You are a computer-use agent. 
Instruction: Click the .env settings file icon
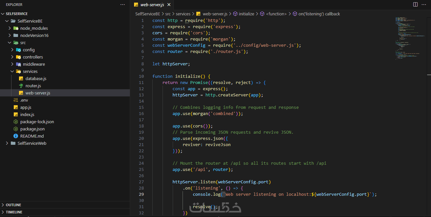click(x=16, y=100)
